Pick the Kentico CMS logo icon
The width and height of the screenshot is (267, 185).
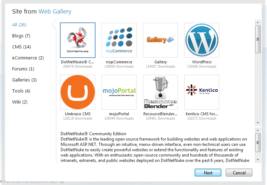202,92
